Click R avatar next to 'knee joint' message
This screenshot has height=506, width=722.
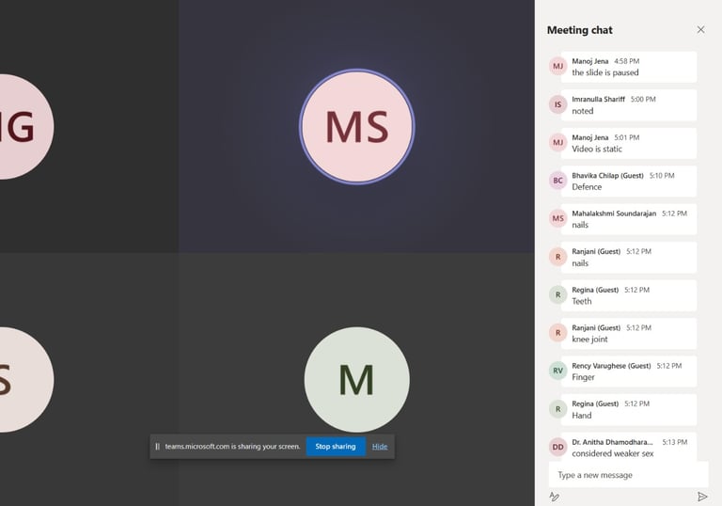tap(558, 333)
